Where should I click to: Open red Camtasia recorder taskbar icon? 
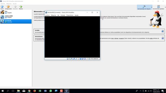click(61, 91)
